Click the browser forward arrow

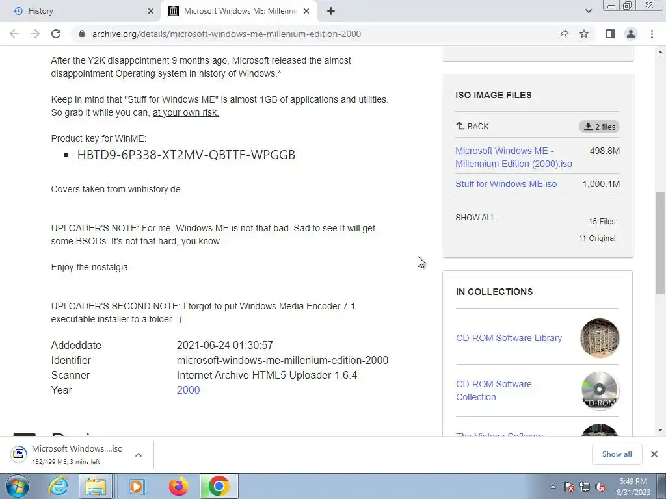[x=35, y=34]
